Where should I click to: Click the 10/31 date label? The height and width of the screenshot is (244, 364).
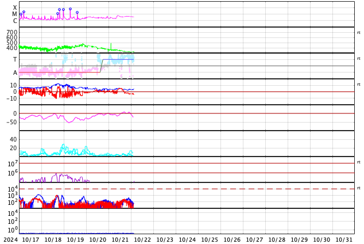point(344,240)
